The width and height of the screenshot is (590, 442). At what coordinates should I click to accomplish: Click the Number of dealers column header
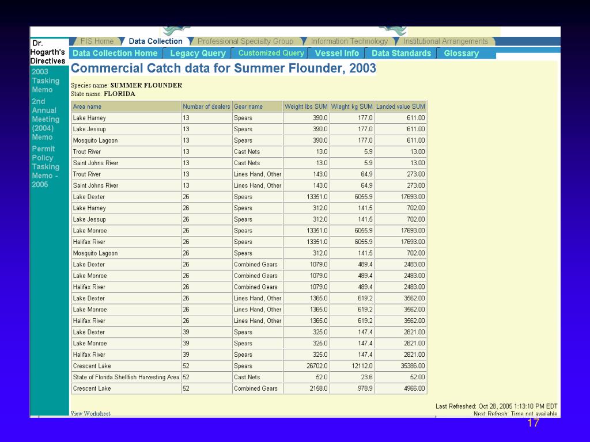pos(206,106)
